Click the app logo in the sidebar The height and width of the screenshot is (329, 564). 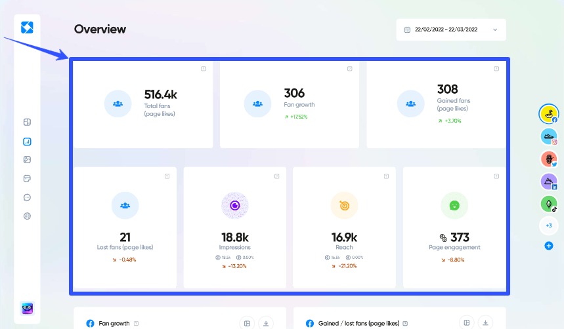pyautogui.click(x=27, y=27)
